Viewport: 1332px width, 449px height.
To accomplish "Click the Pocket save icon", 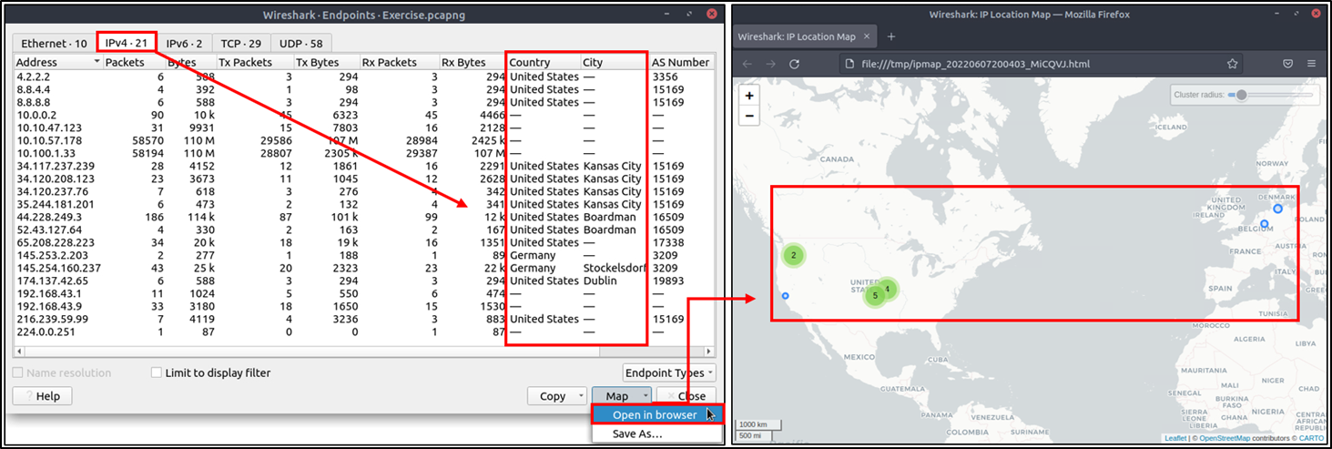I will coord(1287,64).
